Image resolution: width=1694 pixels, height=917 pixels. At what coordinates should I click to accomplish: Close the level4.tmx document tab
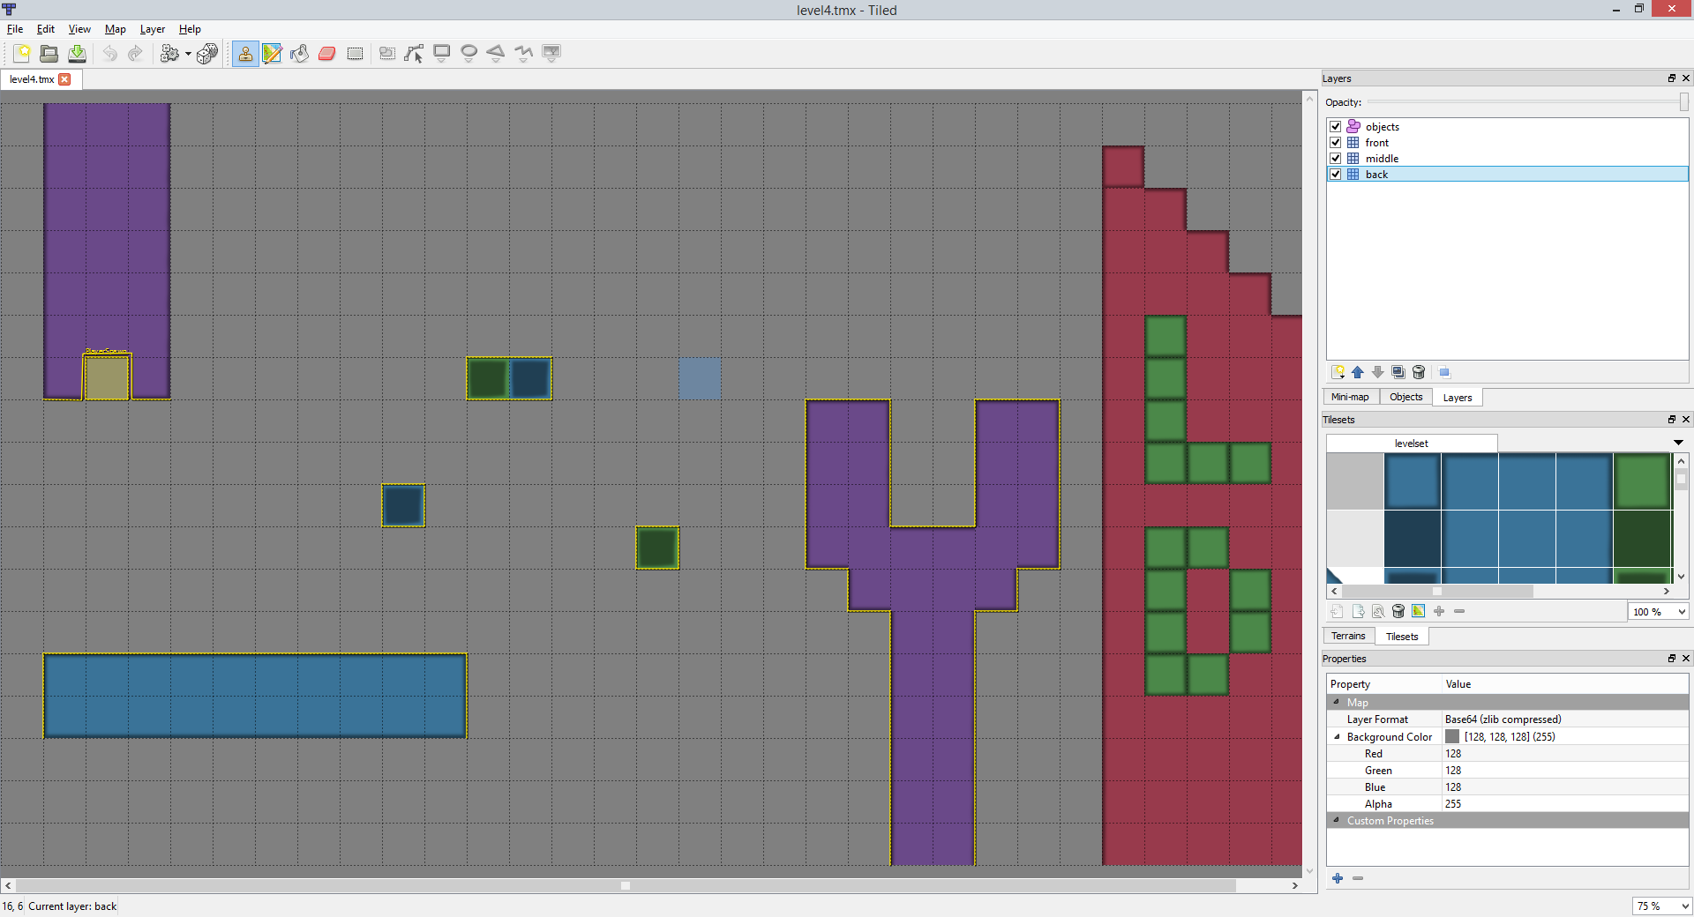click(64, 79)
